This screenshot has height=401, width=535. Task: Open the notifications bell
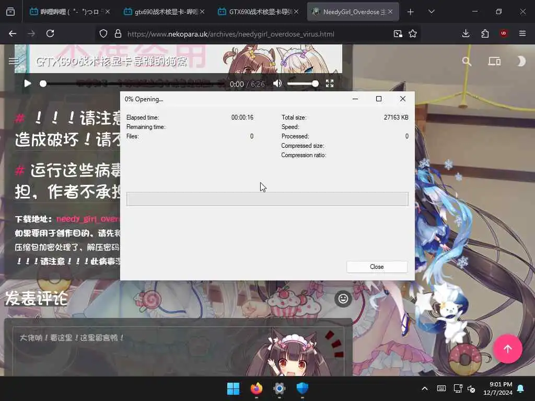pos(521,388)
